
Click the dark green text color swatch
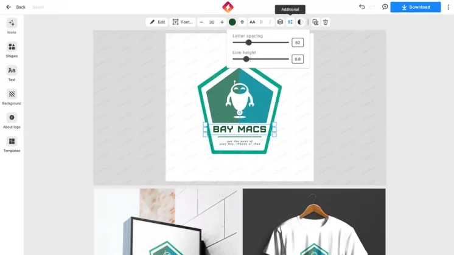pos(232,22)
